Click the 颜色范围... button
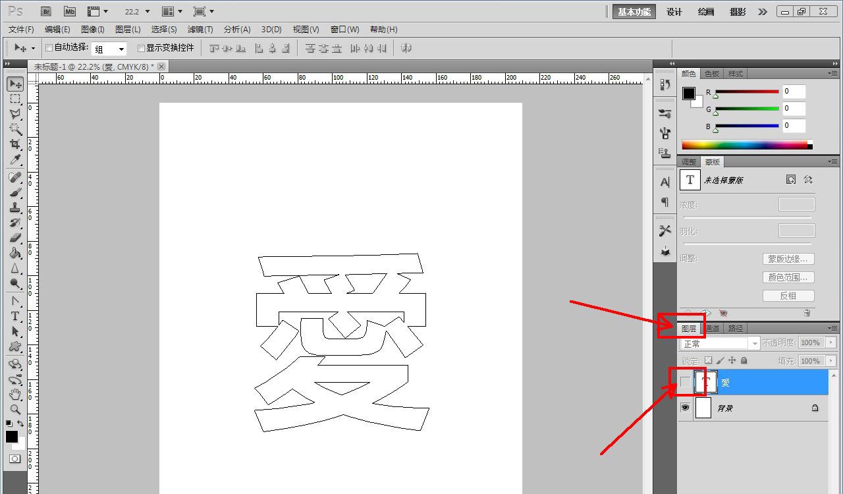Image resolution: width=843 pixels, height=494 pixels. [788, 277]
